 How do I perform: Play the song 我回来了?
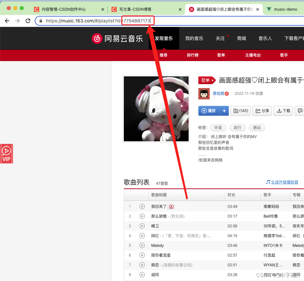142,206
